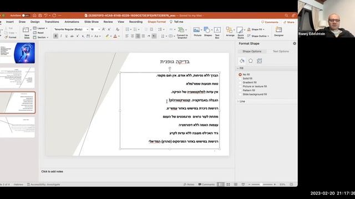Select the No fill radio button
This screenshot has height=199, width=355.
click(240, 75)
